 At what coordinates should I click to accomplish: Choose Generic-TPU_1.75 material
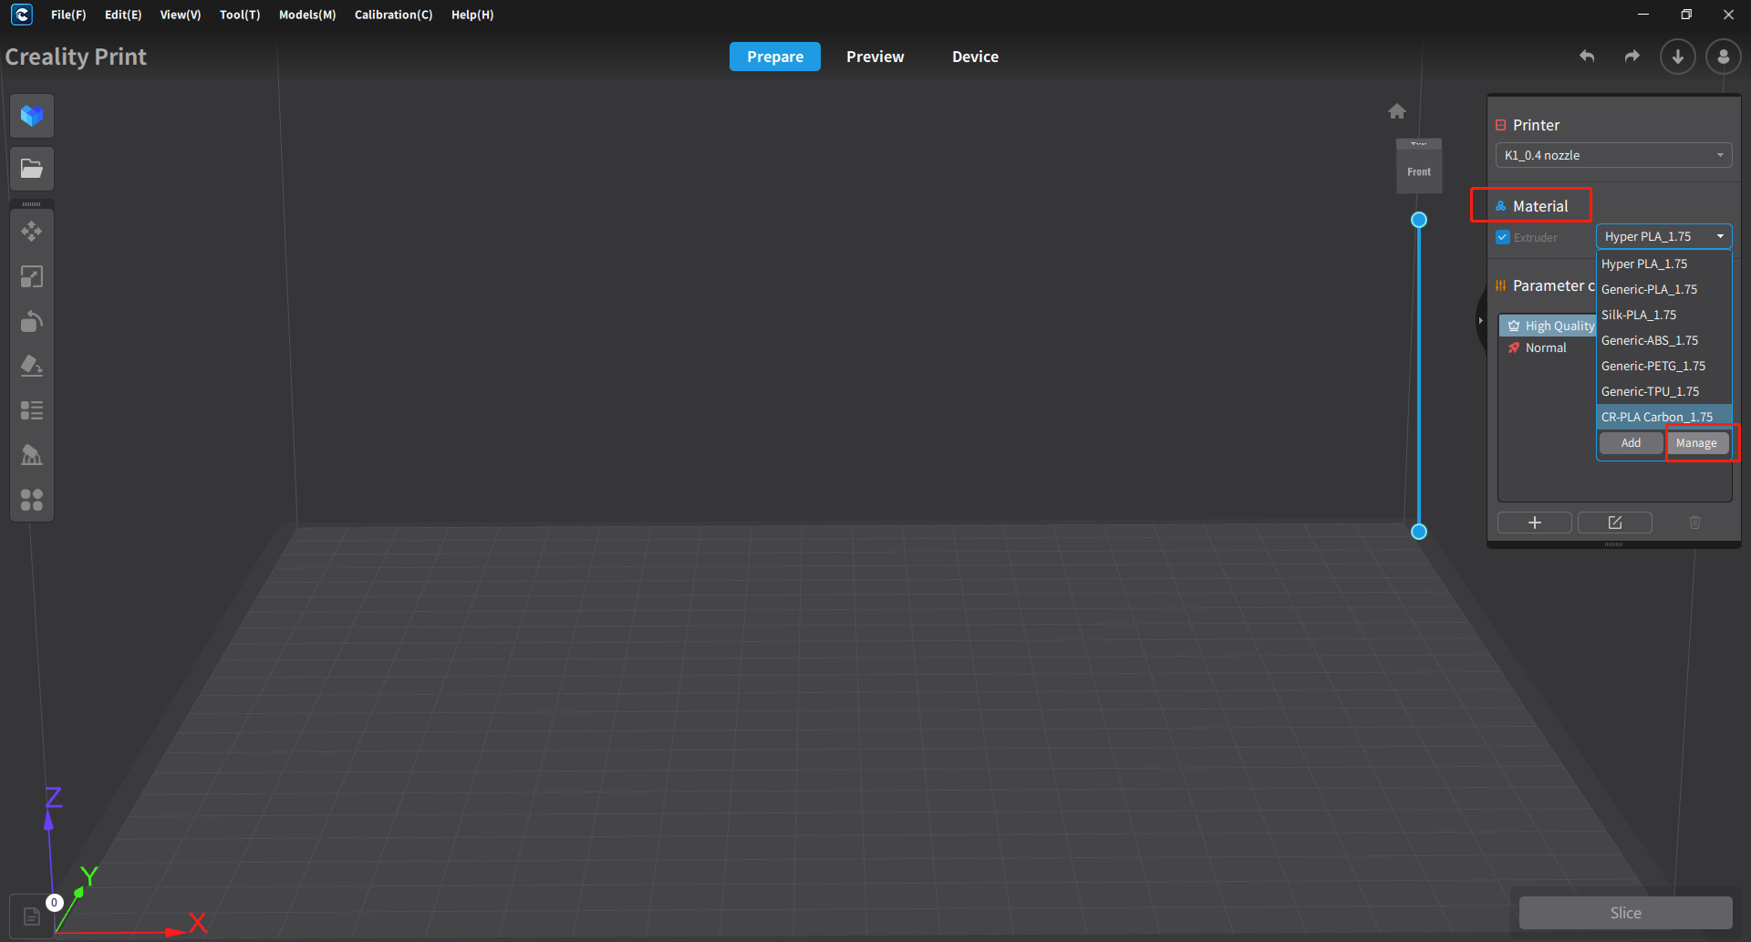(1664, 391)
